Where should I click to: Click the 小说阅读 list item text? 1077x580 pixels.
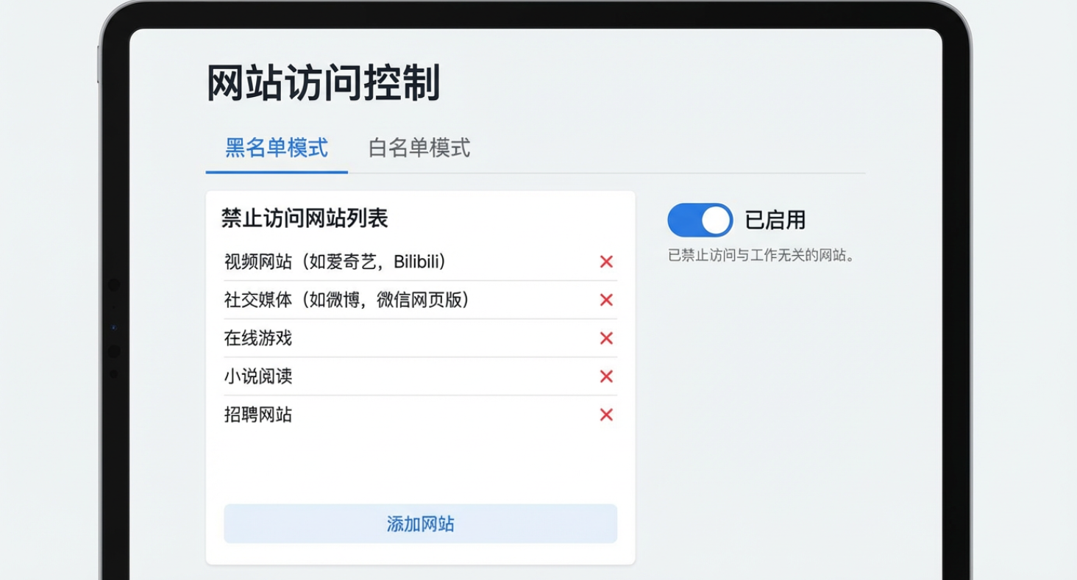click(x=258, y=376)
